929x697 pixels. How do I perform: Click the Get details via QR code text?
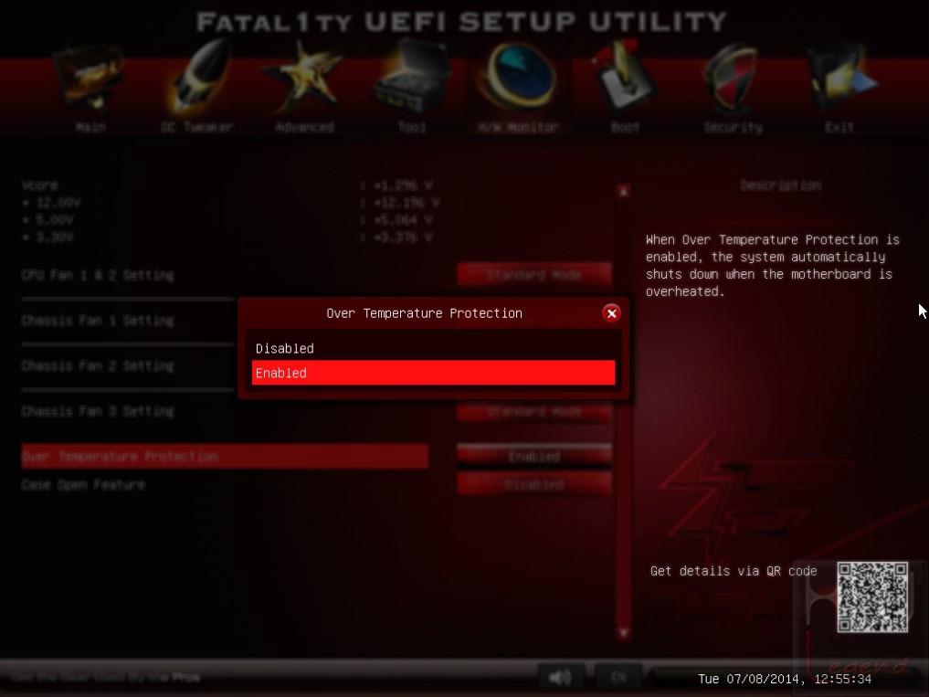coord(734,571)
